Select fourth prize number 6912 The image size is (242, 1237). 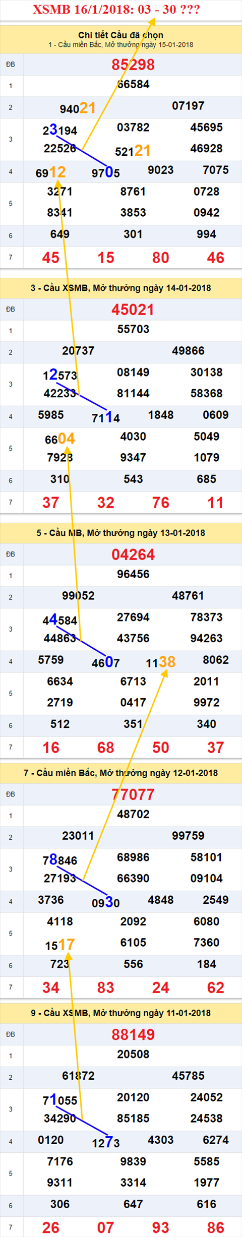click(50, 172)
